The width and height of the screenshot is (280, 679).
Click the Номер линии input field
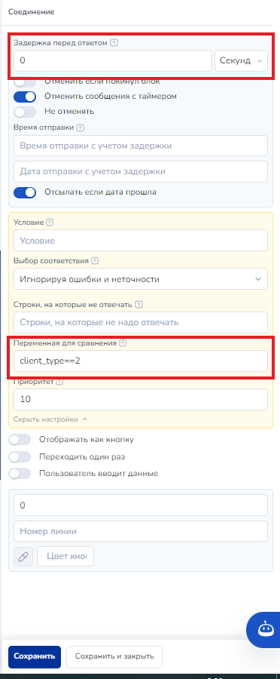click(x=141, y=531)
